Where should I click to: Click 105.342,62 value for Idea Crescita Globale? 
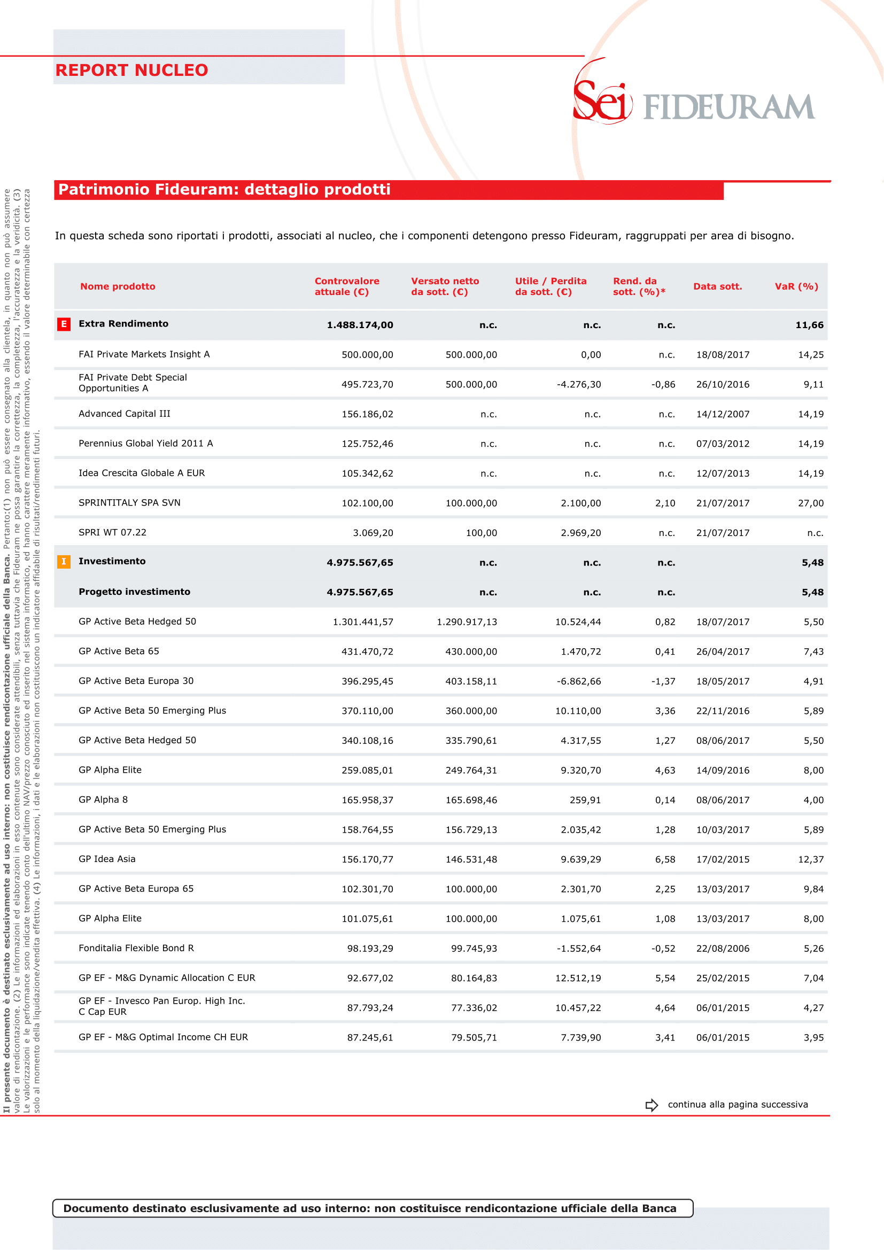coord(367,473)
